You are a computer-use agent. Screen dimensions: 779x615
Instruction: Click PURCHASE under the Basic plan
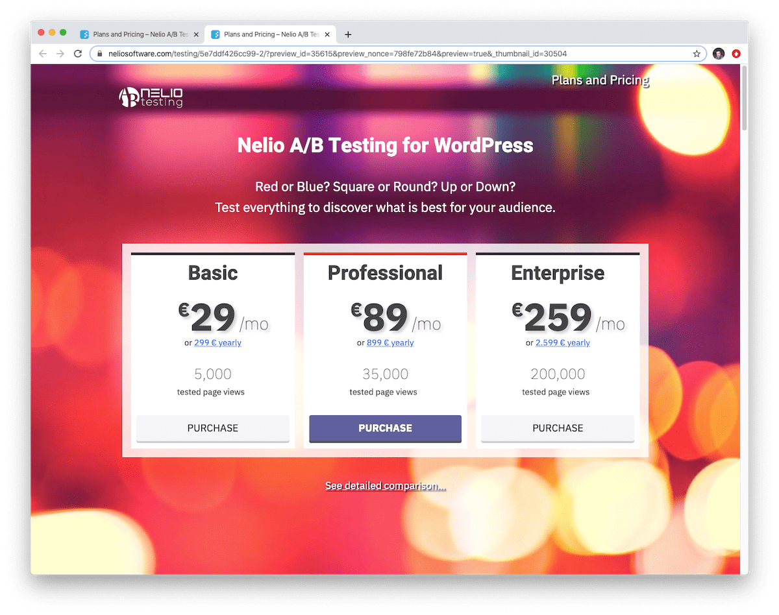212,428
